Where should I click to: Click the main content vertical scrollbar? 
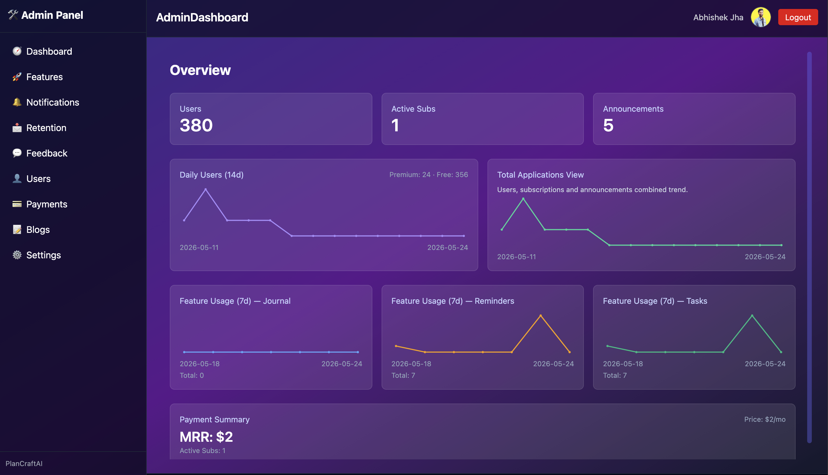click(x=809, y=247)
